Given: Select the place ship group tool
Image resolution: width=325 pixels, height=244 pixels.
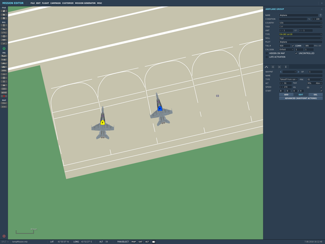Looking at the screenshot, I should click(4, 63).
